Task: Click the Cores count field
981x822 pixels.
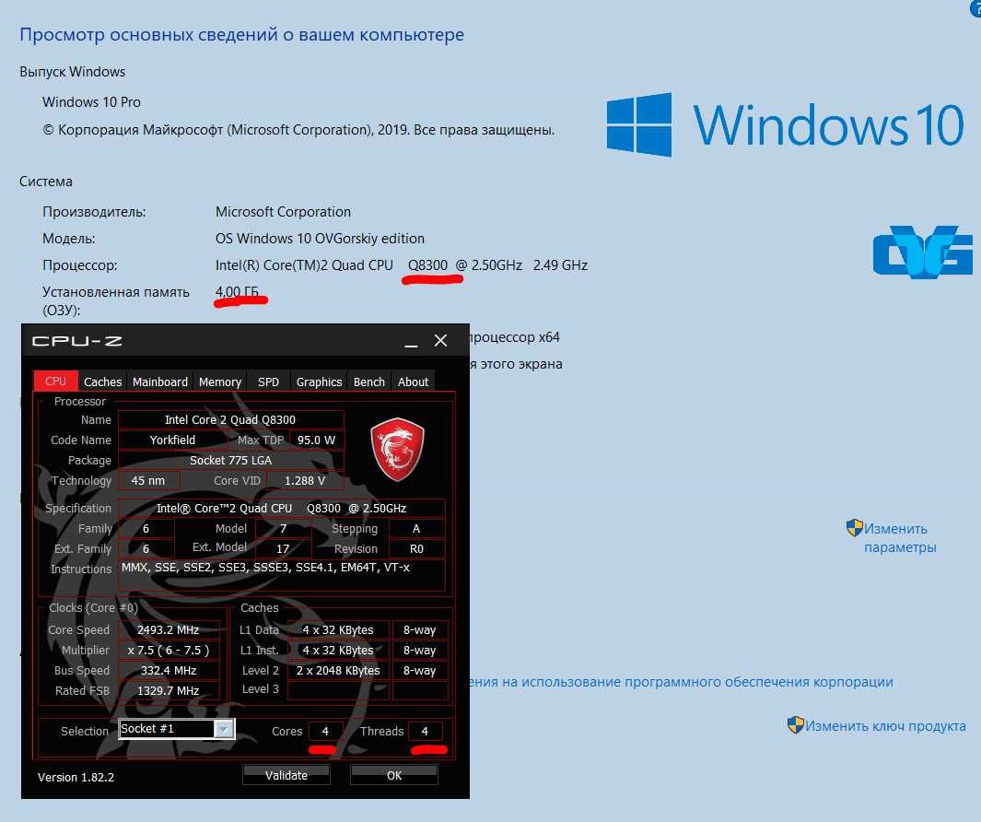Action: point(325,731)
